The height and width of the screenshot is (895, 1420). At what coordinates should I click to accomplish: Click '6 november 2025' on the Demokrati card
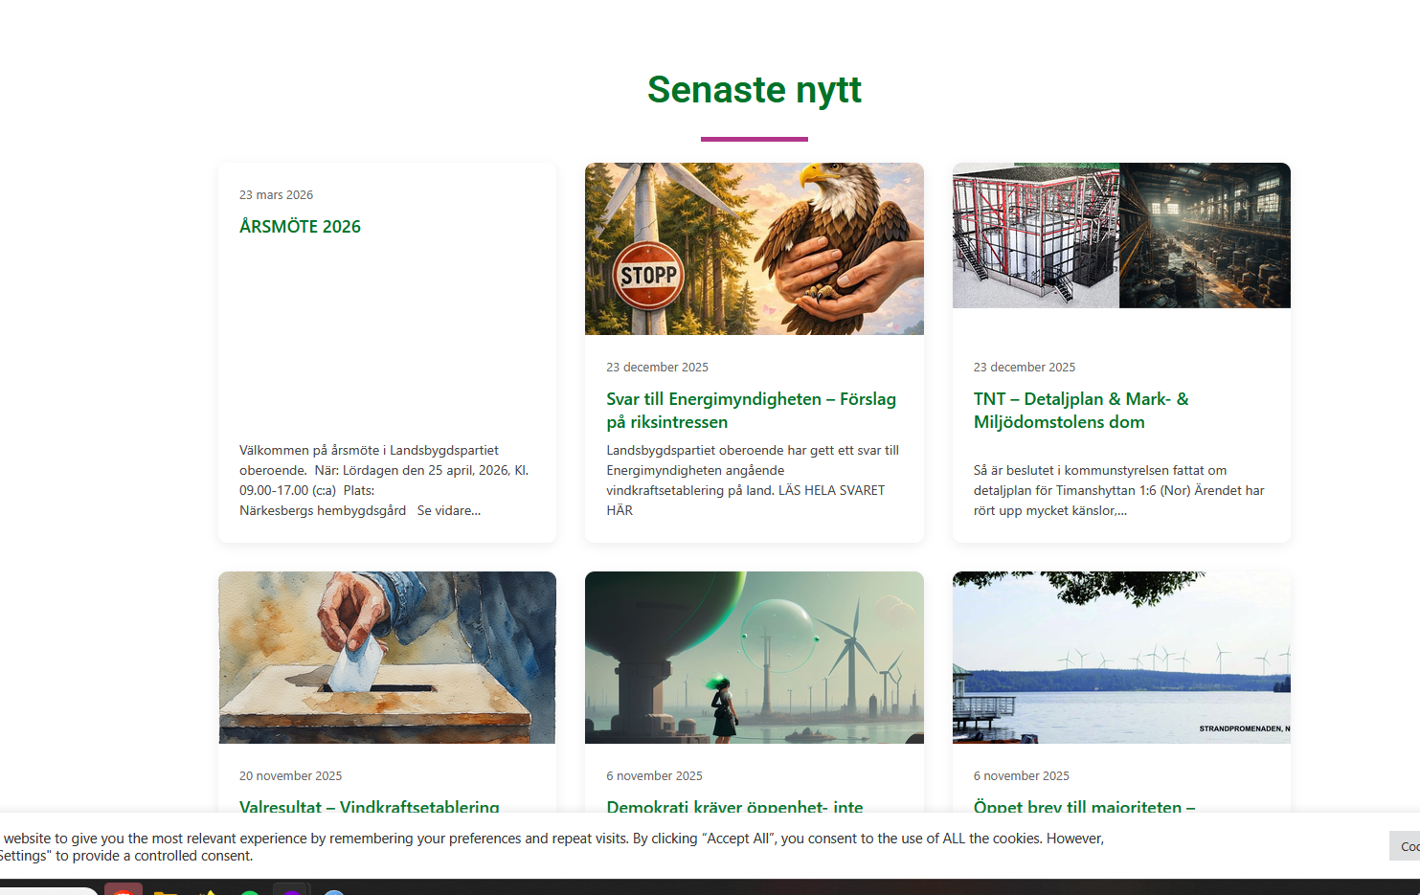[x=654, y=776]
